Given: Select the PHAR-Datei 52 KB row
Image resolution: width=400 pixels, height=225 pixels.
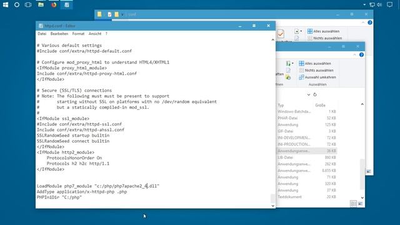Looking at the screenshot, I should 307,118.
